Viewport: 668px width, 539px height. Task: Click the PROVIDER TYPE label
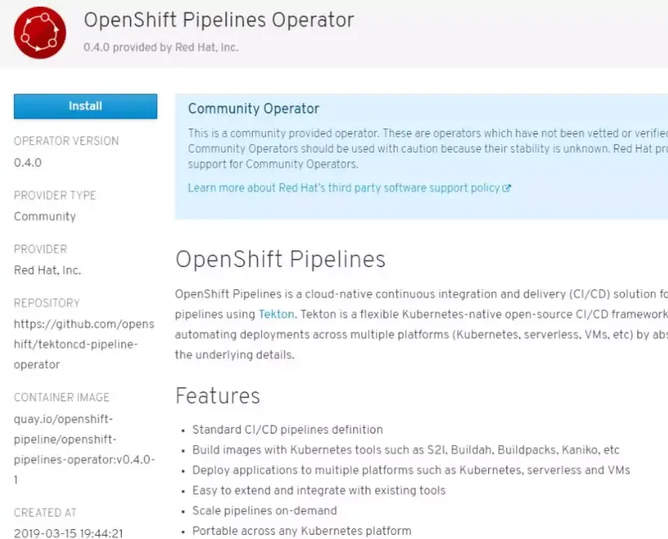point(55,195)
